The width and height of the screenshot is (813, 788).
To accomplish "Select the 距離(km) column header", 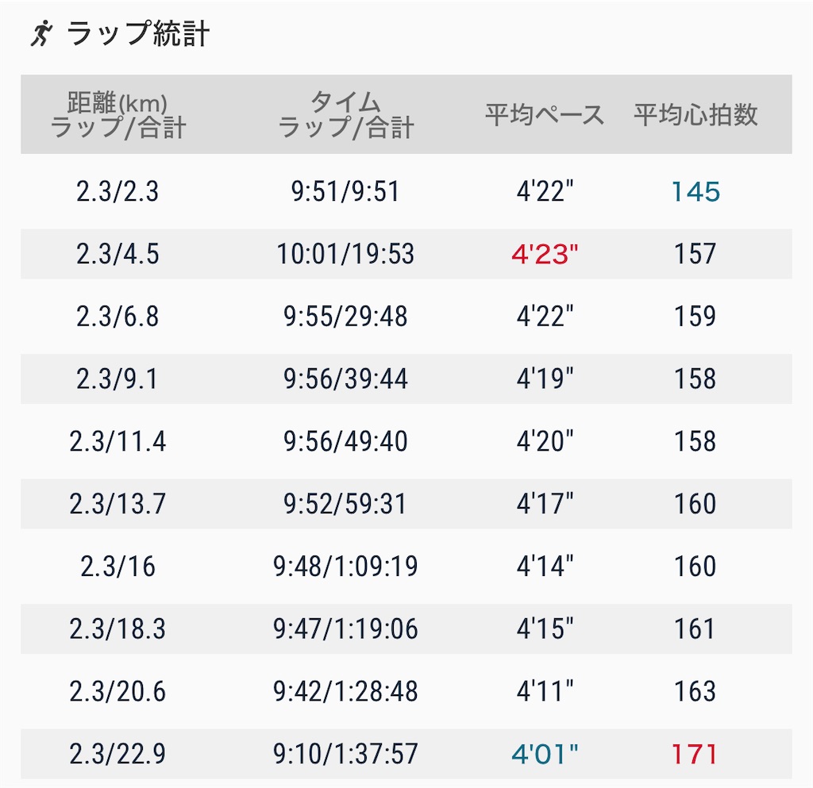I will tap(117, 113).
